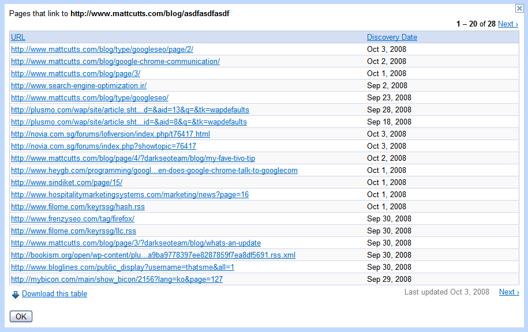The width and height of the screenshot is (528, 332).
Task: Close the dialog with the X icon
Action: coord(519,9)
